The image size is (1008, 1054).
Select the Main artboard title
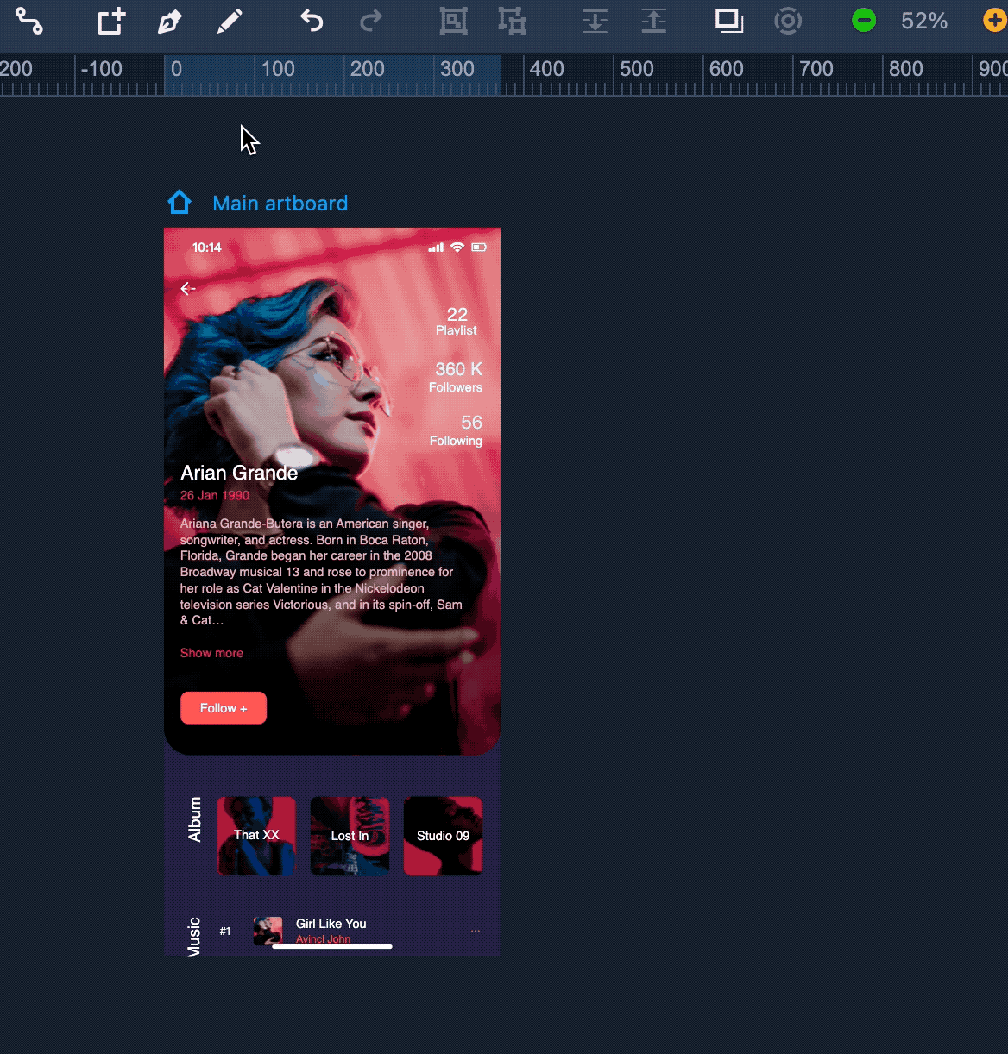point(280,204)
